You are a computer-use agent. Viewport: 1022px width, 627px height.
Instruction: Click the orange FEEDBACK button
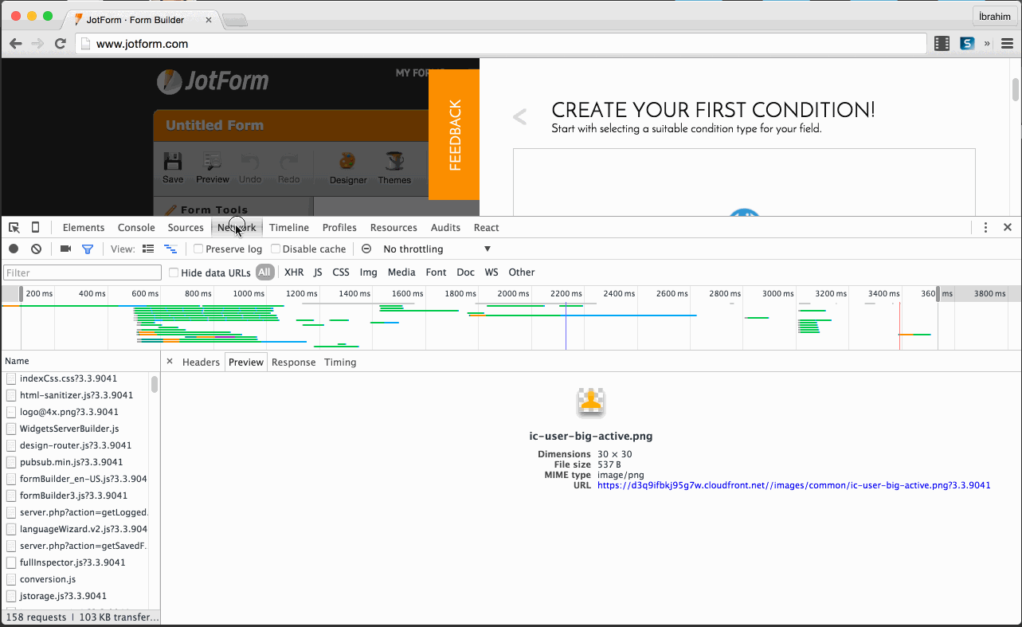click(454, 134)
